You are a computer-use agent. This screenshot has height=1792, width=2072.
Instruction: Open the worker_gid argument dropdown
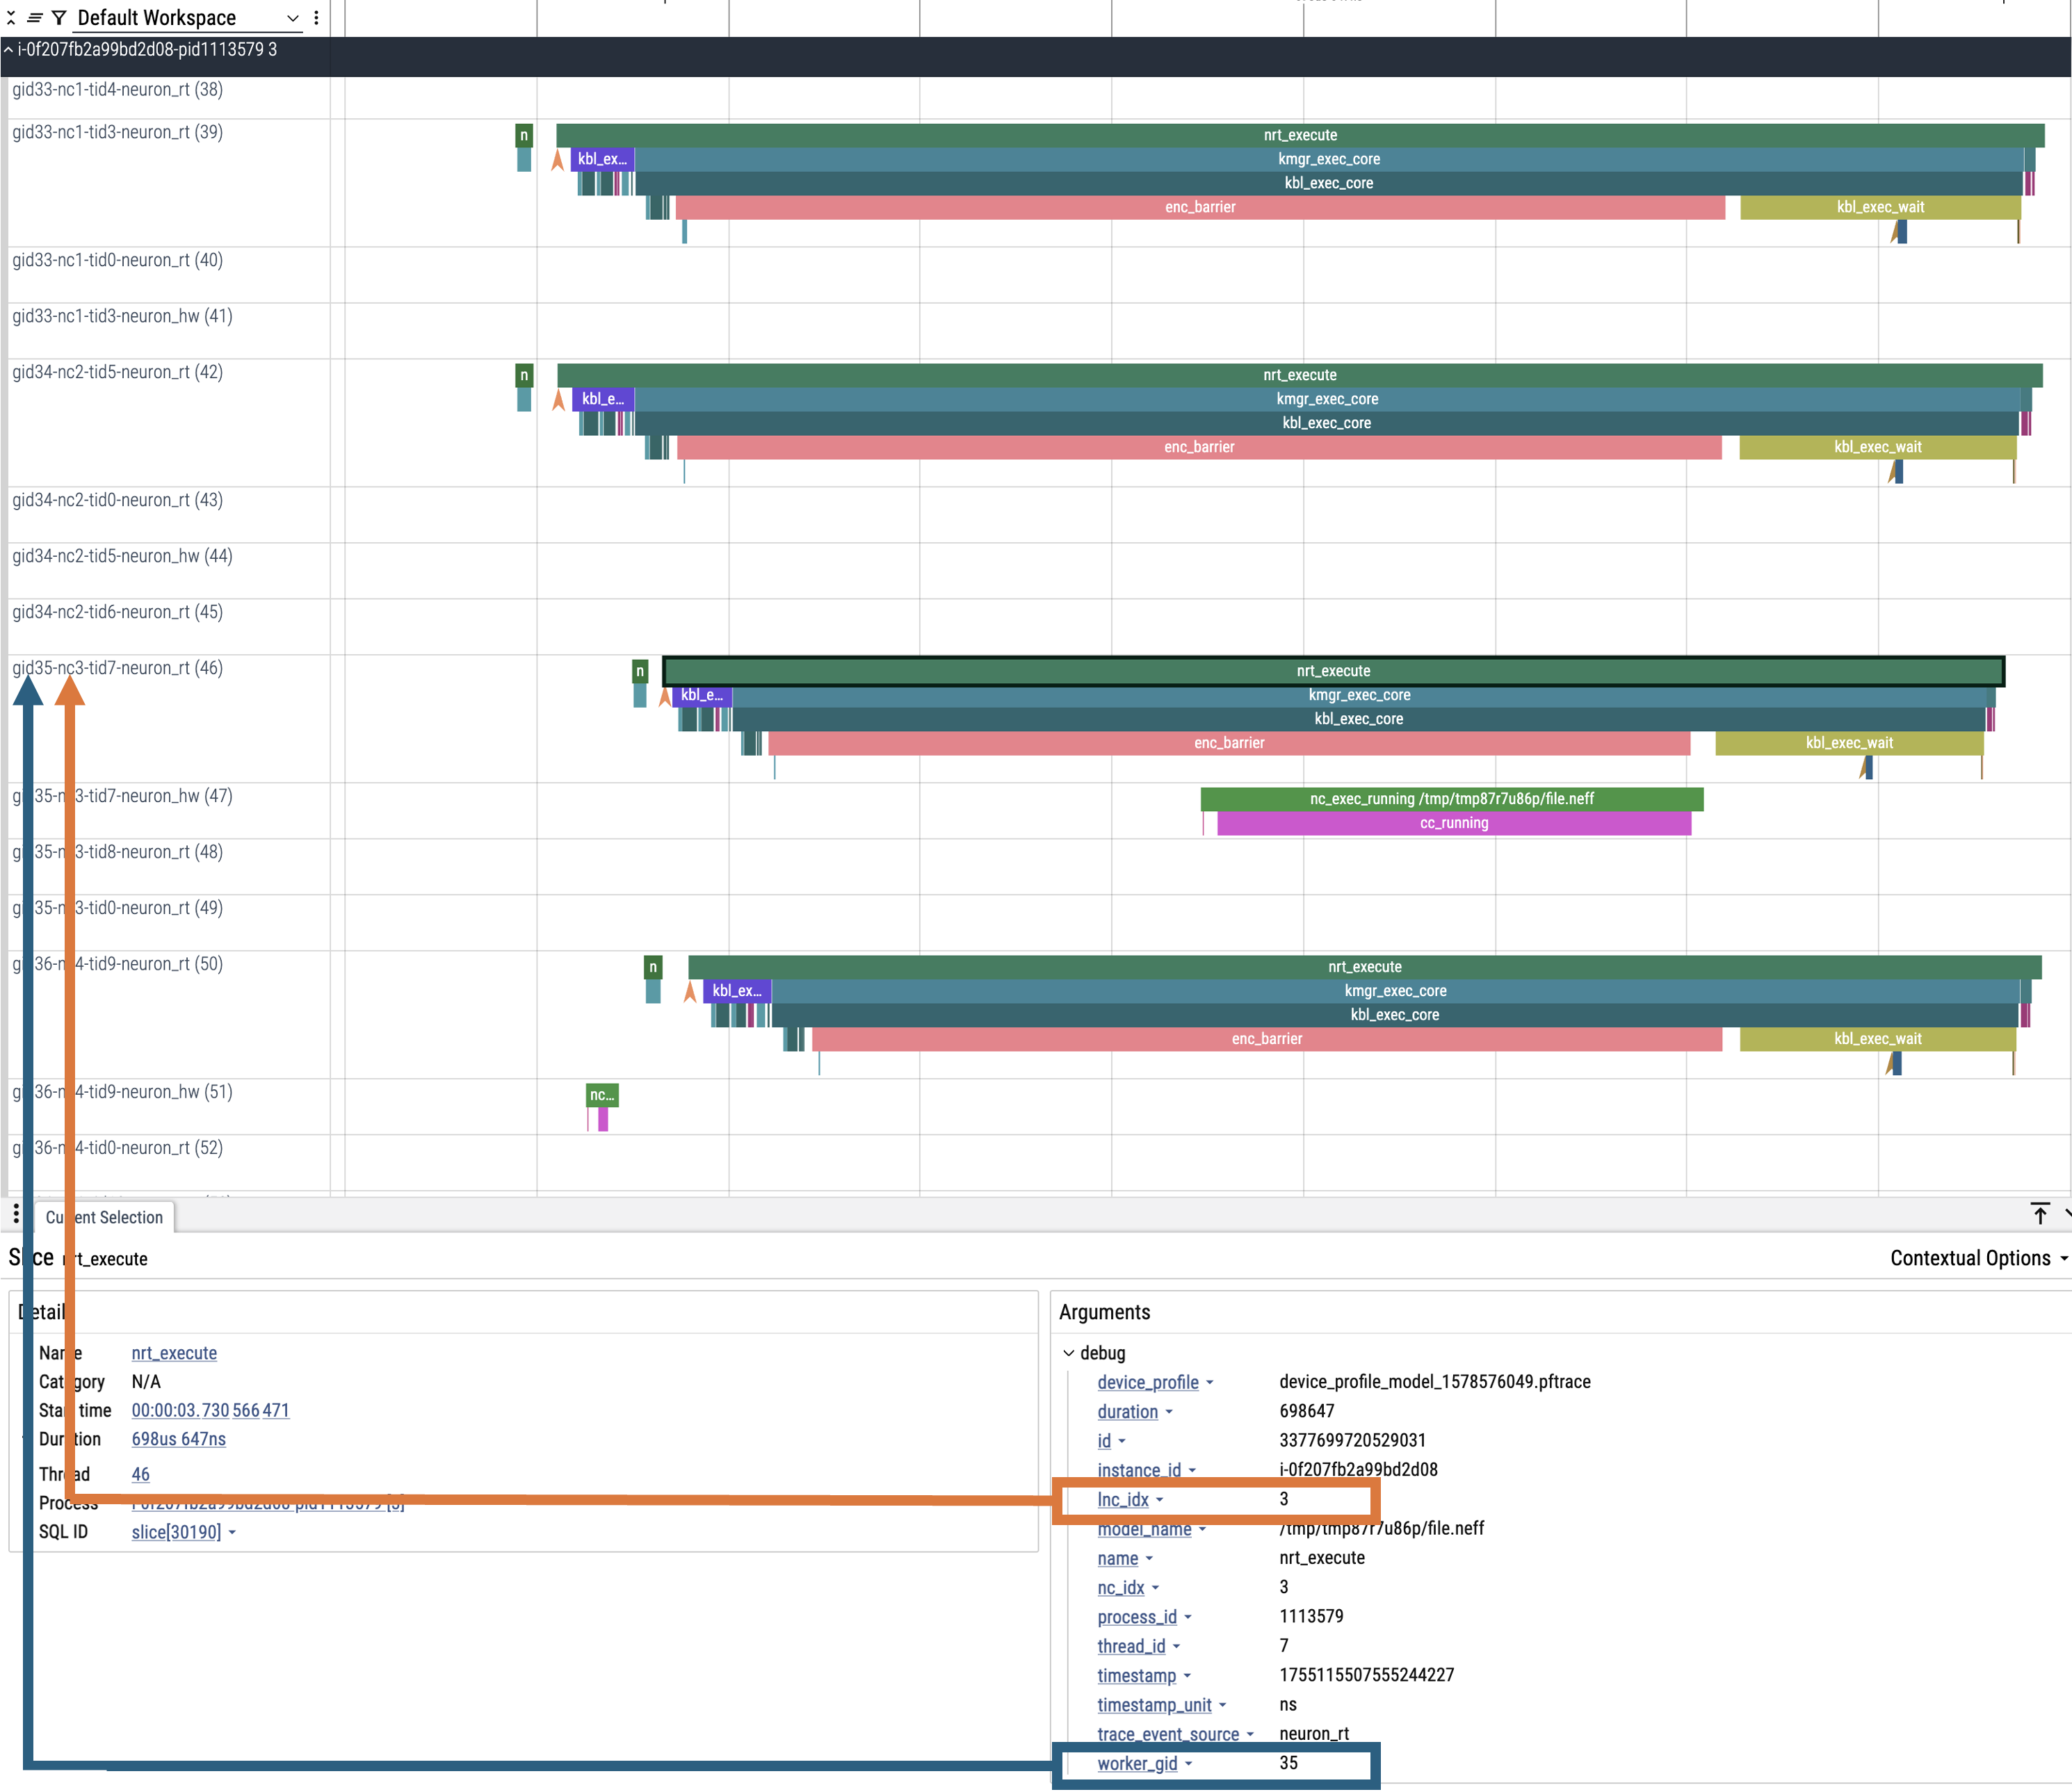[x=1191, y=1763]
